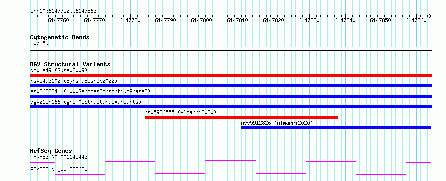This screenshot has height=181, width=446.
Task: Click the magenta PFKFB3|NM_001282630 transcript line
Action: point(231,174)
